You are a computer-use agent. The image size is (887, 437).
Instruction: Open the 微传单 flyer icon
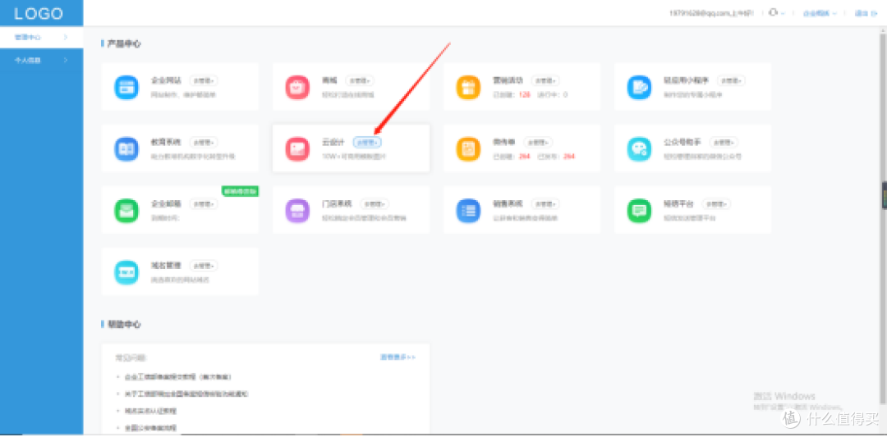pyautogui.click(x=468, y=149)
